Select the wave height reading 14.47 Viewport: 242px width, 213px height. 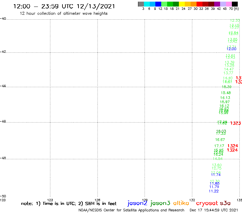pos(229,69)
